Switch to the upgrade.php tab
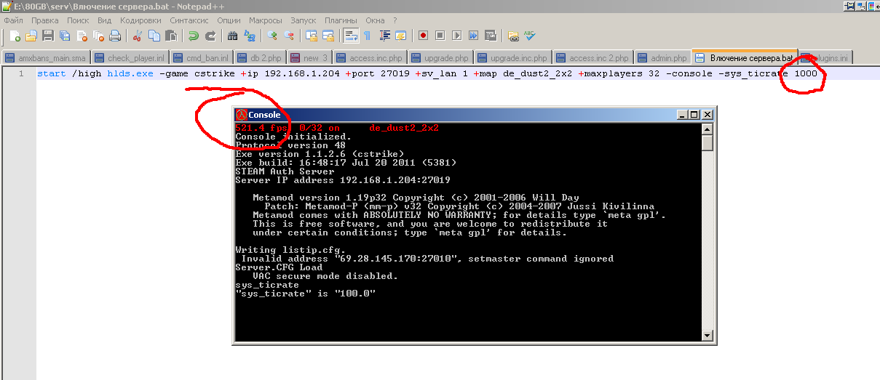This screenshot has height=380, width=880. point(440,57)
